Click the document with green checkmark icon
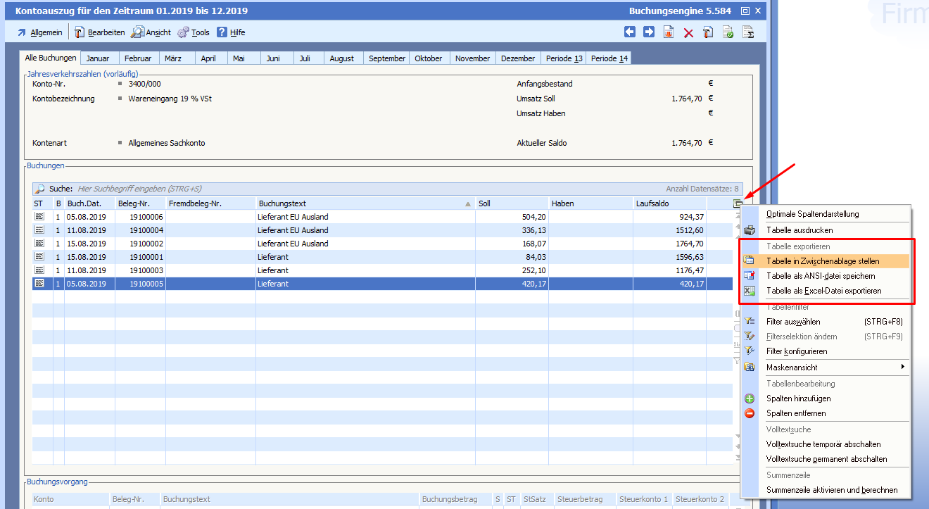This screenshot has height=509, width=929. 728,33
